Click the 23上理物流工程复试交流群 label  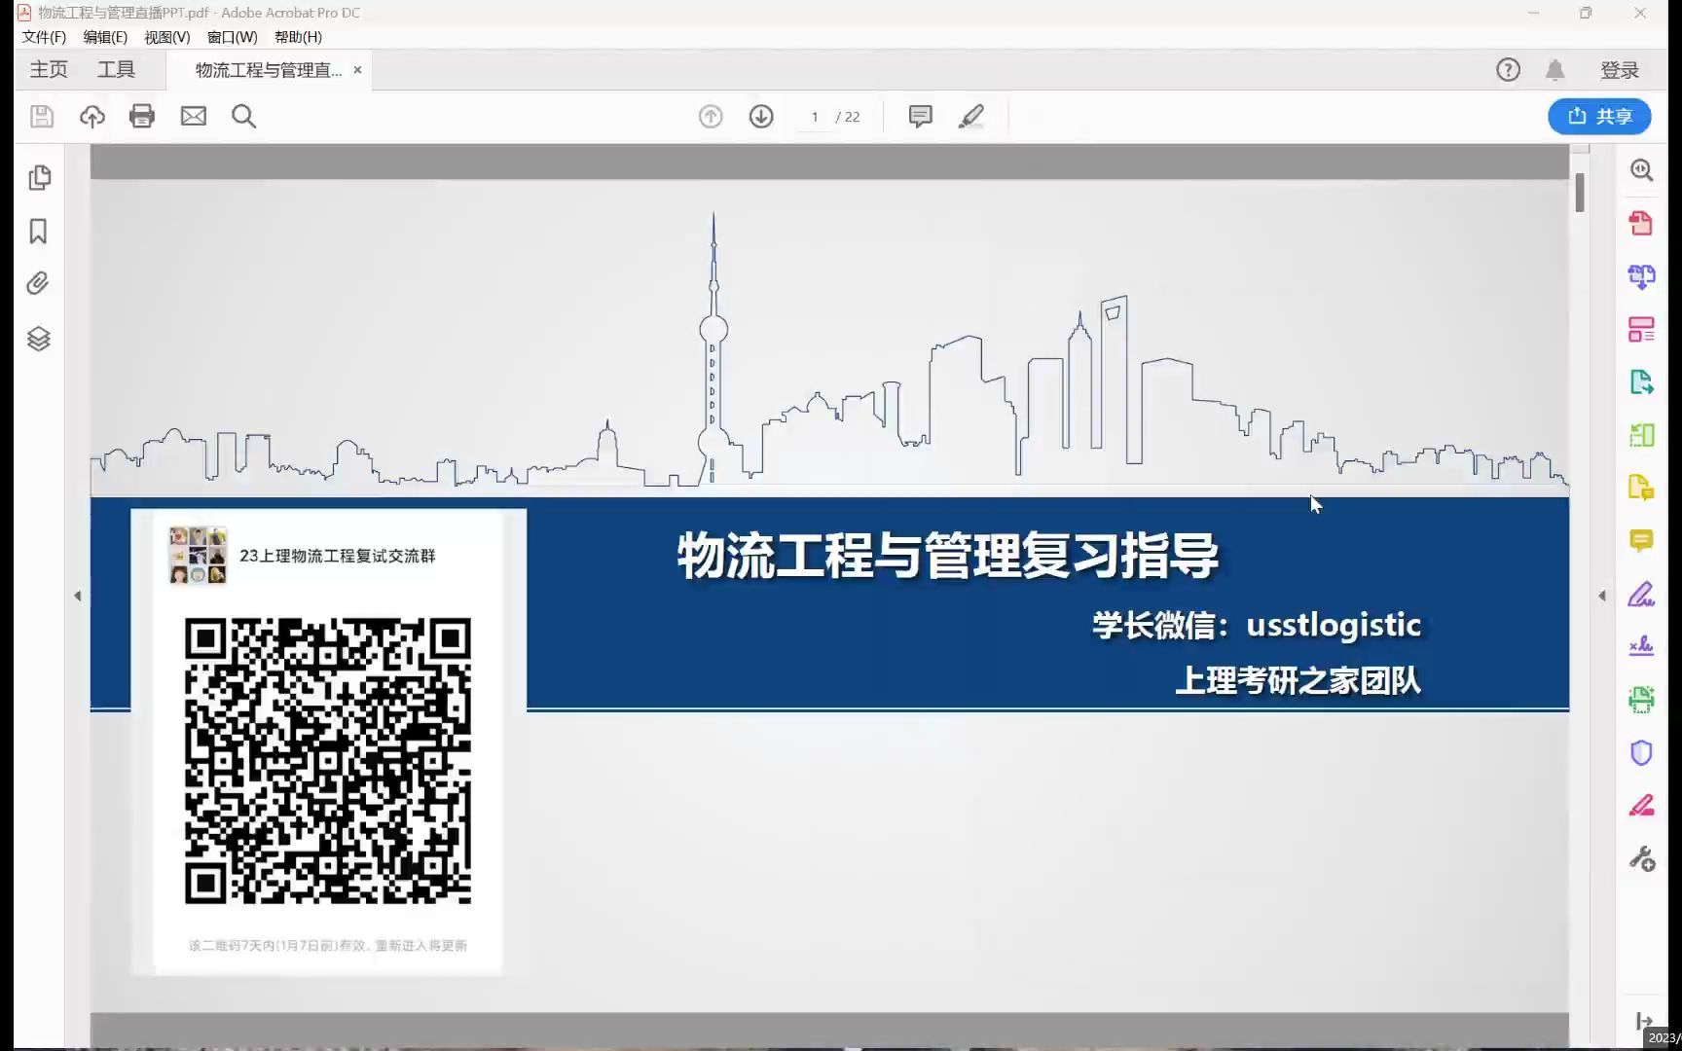(x=338, y=556)
